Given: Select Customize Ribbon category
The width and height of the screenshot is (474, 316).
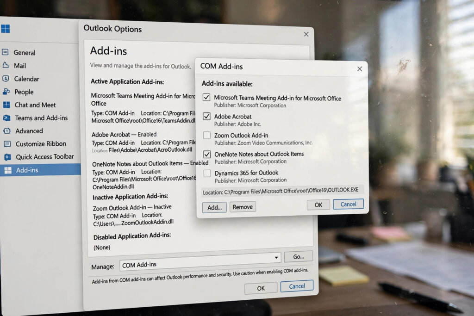Looking at the screenshot, I should click(x=40, y=144).
